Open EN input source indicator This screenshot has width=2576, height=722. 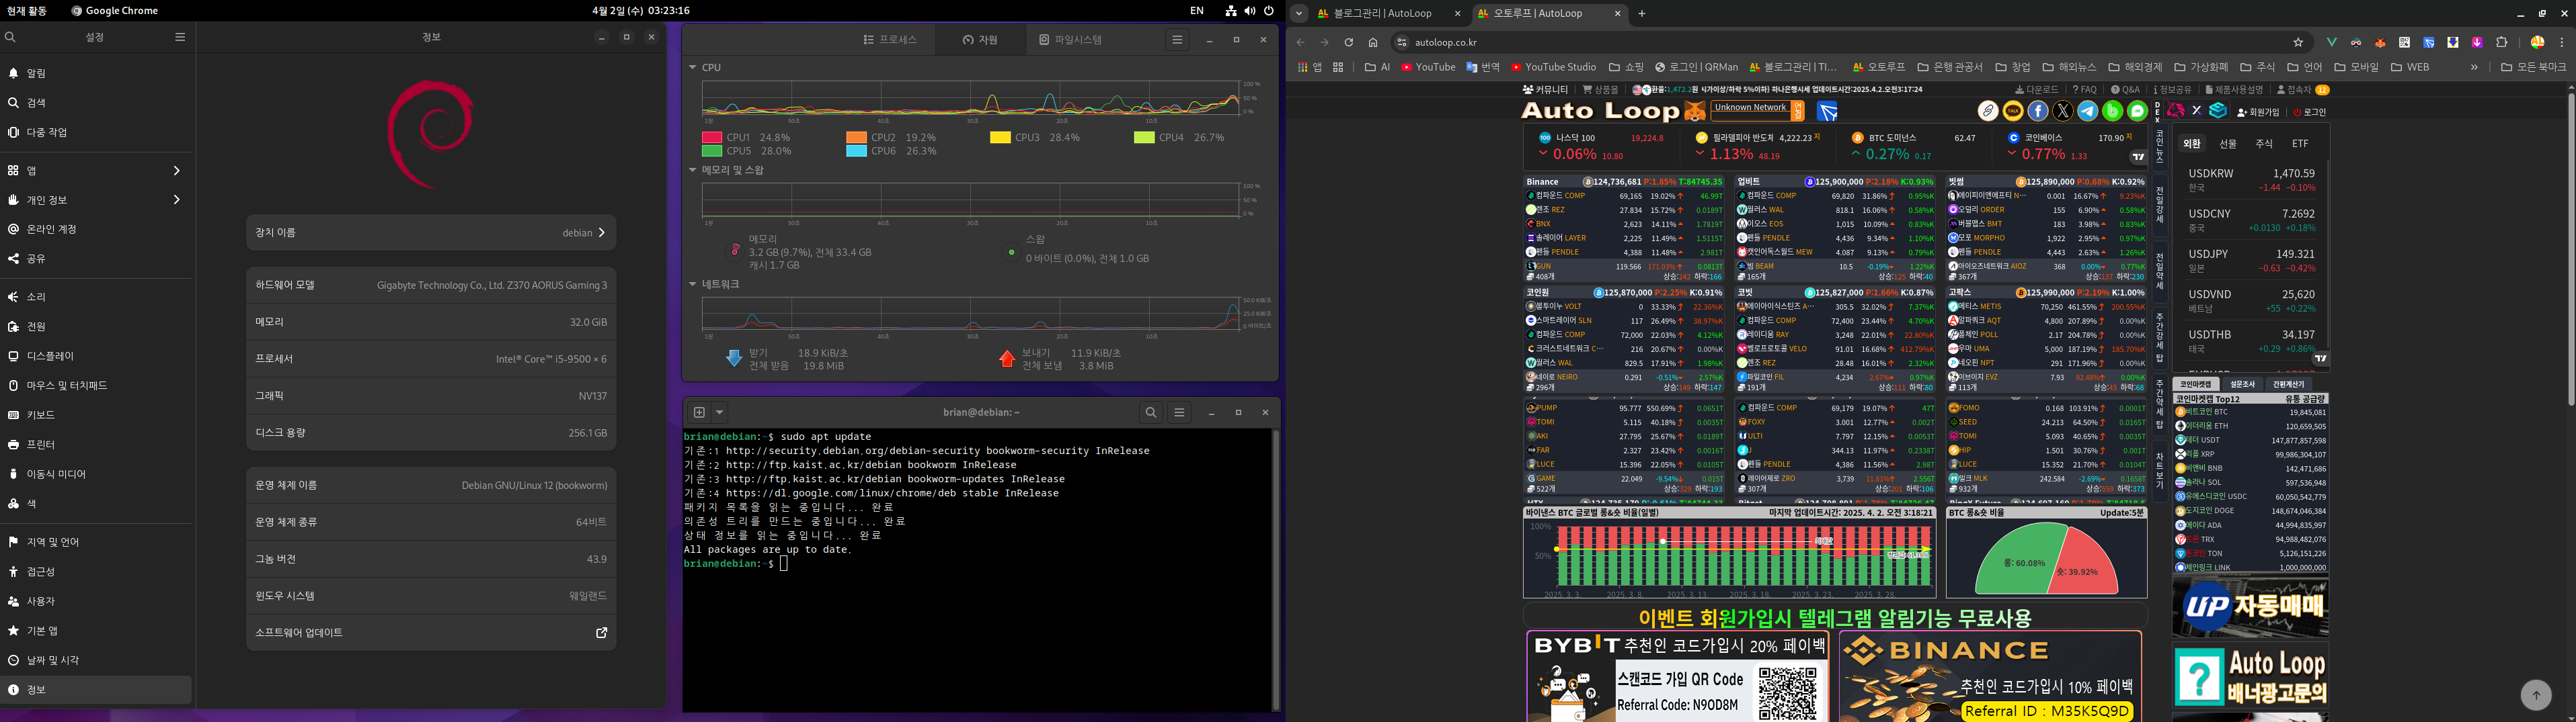[1196, 11]
